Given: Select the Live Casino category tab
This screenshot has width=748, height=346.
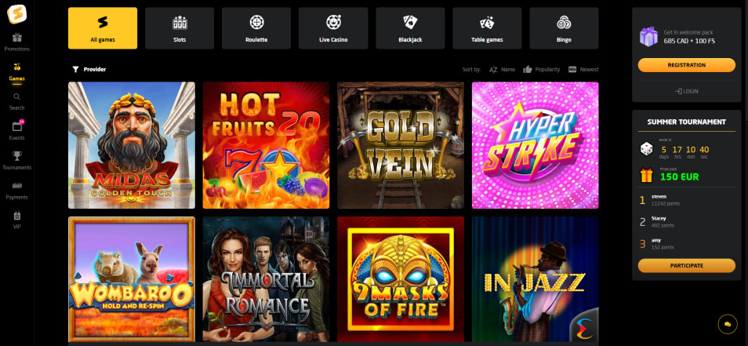Looking at the screenshot, I should [333, 28].
